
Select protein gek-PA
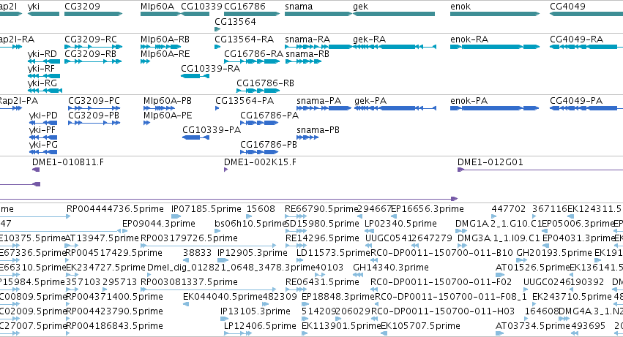pyautogui.click(x=370, y=101)
